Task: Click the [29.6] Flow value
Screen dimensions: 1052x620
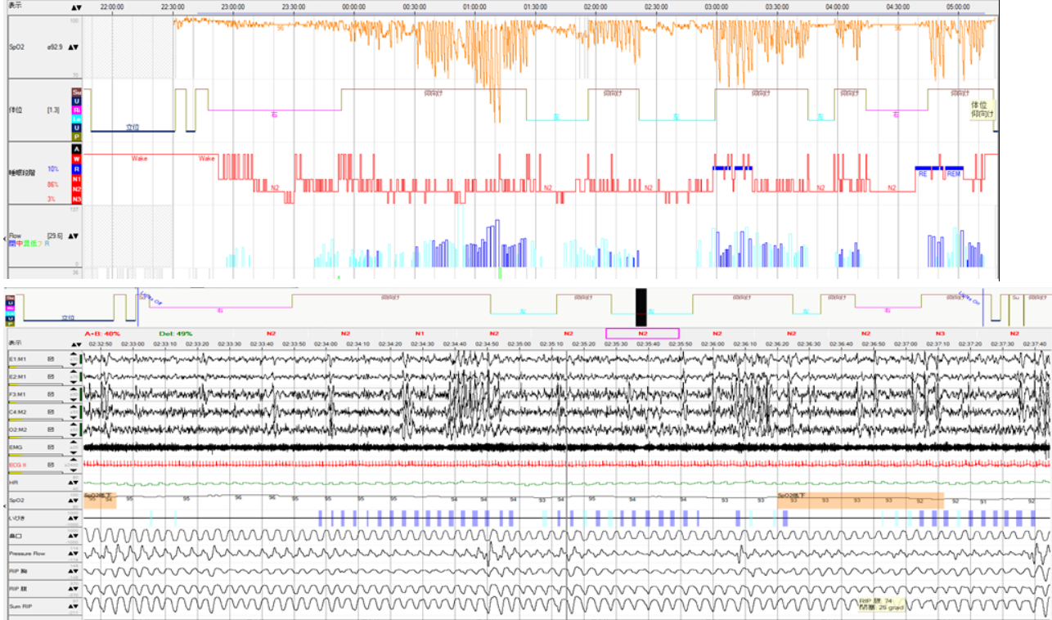Action: tap(55, 236)
